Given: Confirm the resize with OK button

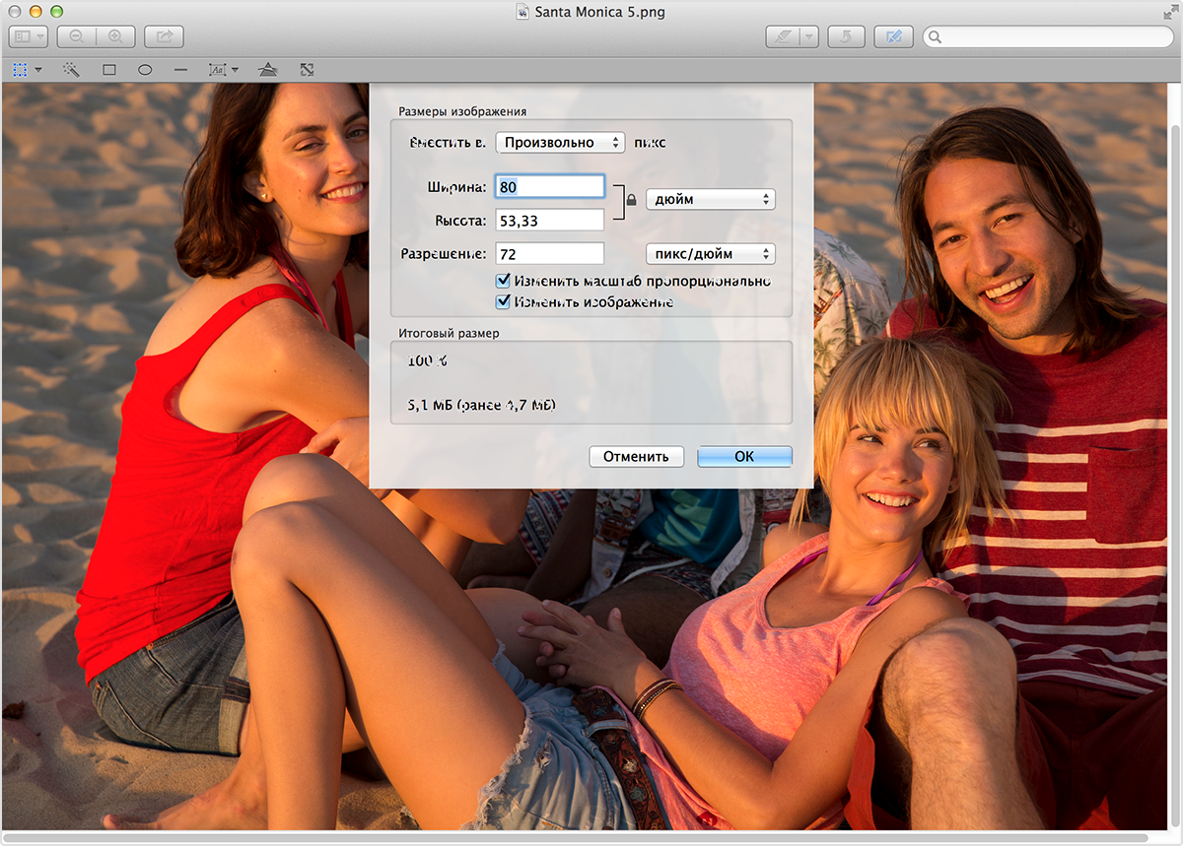Looking at the screenshot, I should [x=744, y=457].
